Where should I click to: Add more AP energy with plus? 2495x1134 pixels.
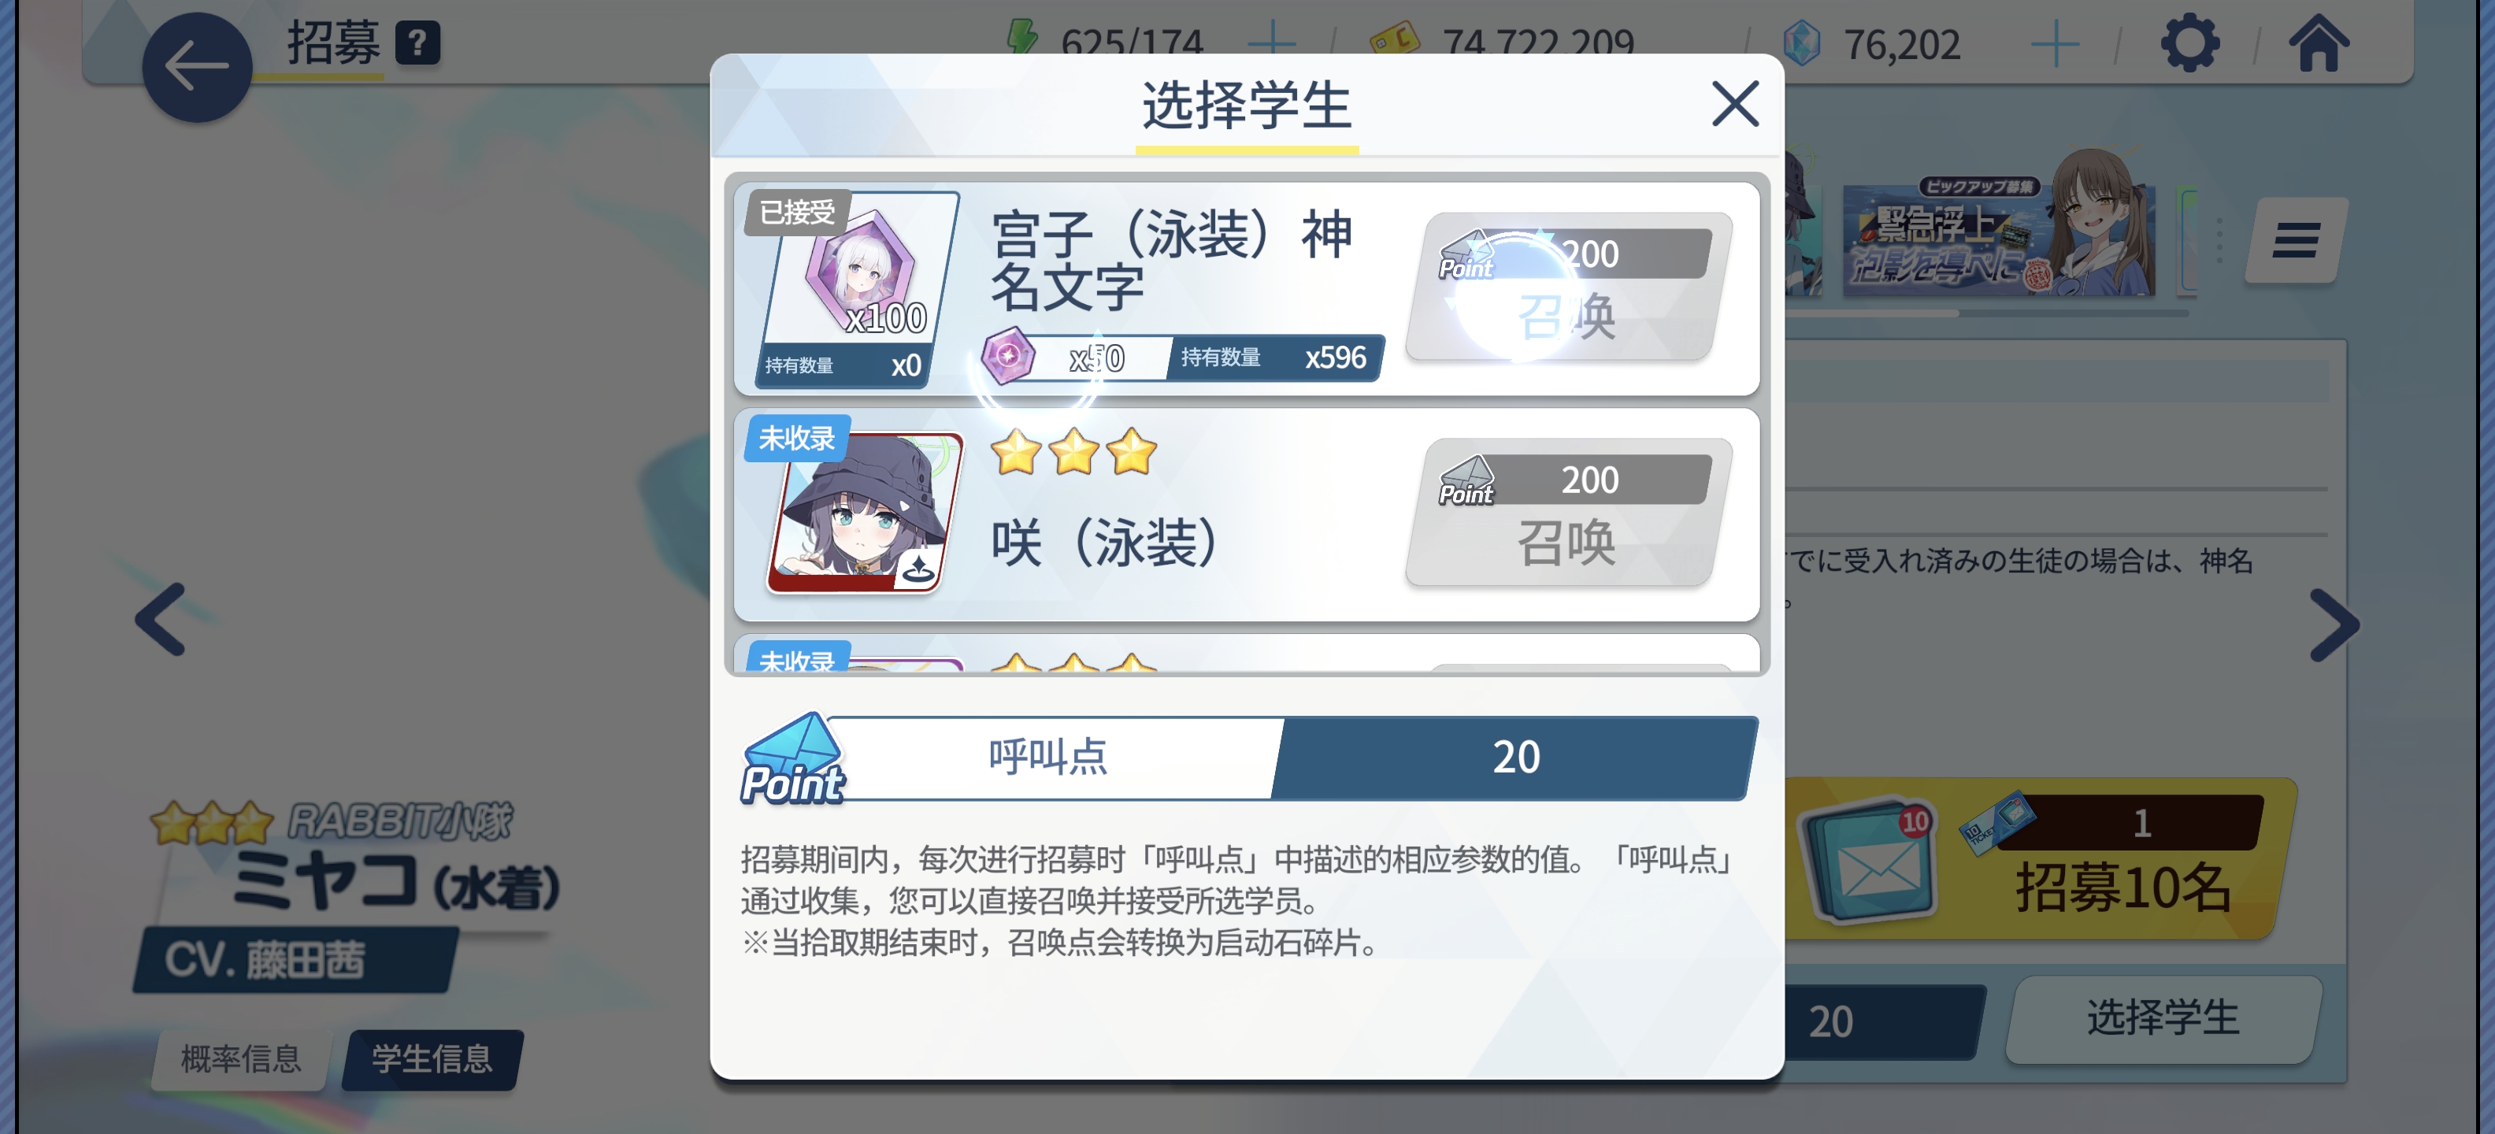click(x=1271, y=45)
